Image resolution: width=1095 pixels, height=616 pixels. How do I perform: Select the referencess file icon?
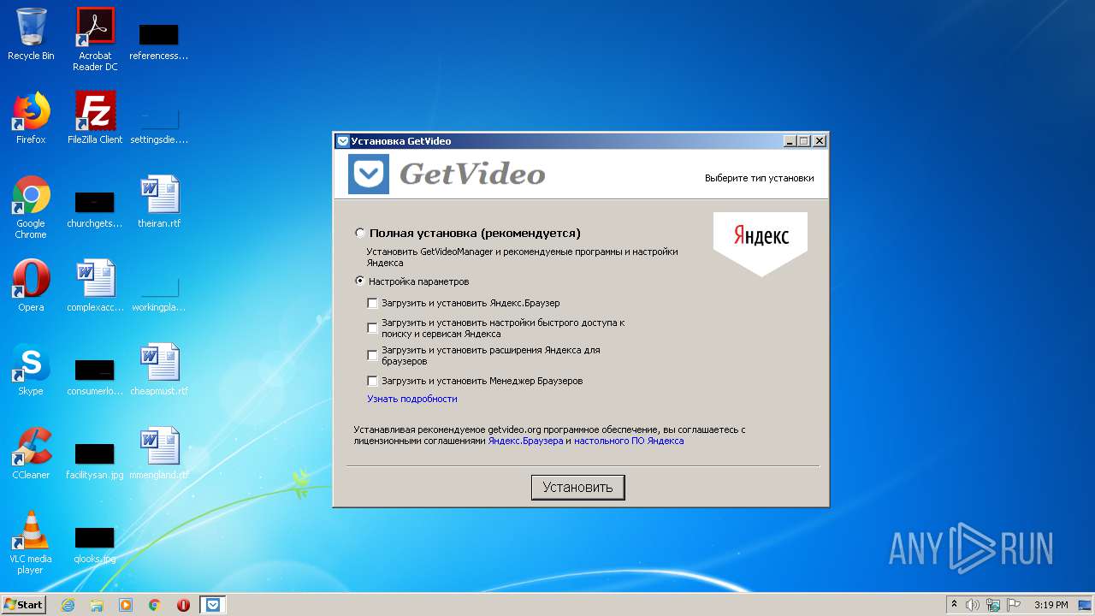(x=159, y=41)
